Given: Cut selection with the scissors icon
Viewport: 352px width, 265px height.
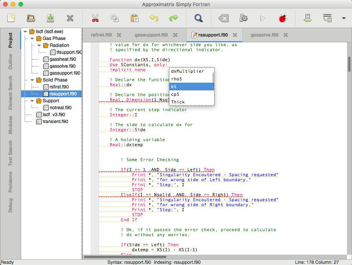Looking at the screenshot, I should (x=95, y=18).
